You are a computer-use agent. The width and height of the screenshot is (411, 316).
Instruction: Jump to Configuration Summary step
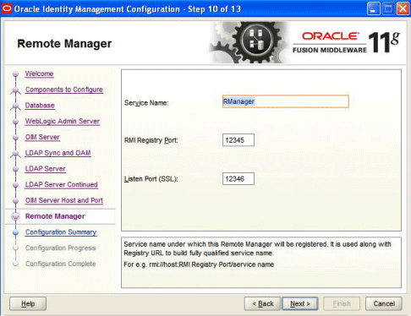(x=61, y=232)
